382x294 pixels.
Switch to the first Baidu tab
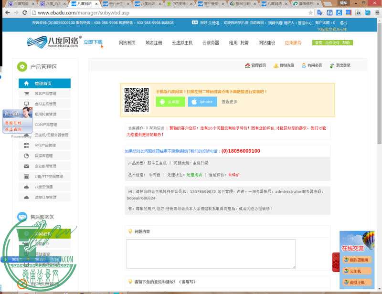coord(21,4)
